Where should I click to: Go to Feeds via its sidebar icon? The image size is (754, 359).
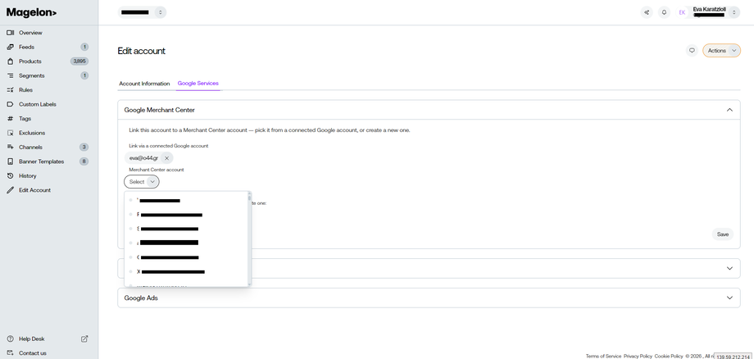(11, 47)
